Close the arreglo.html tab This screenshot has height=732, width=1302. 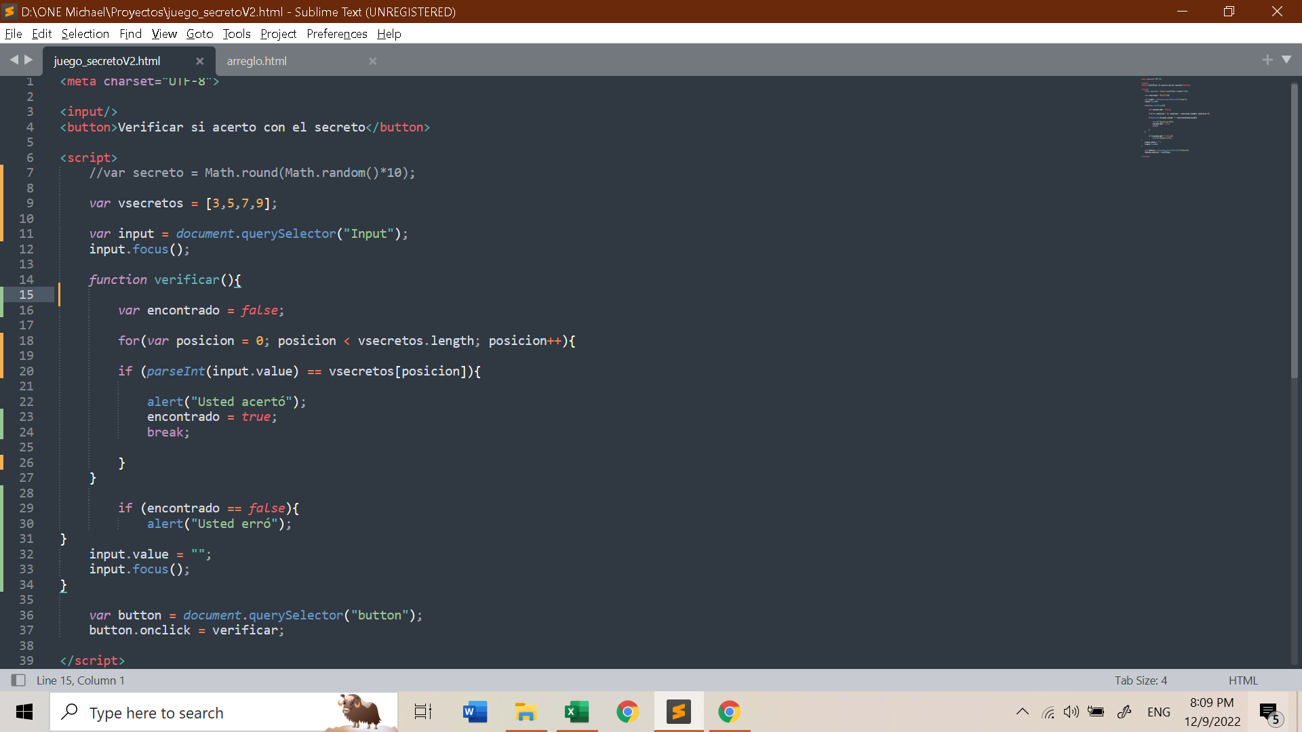click(x=372, y=61)
